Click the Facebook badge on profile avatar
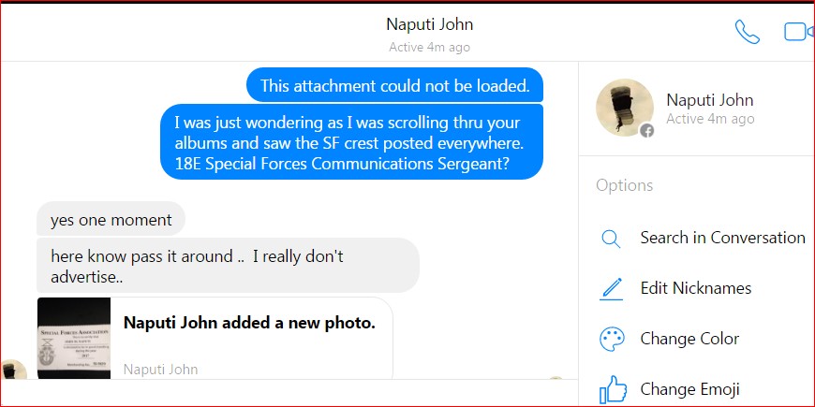The height and width of the screenshot is (407, 815). coord(646,131)
